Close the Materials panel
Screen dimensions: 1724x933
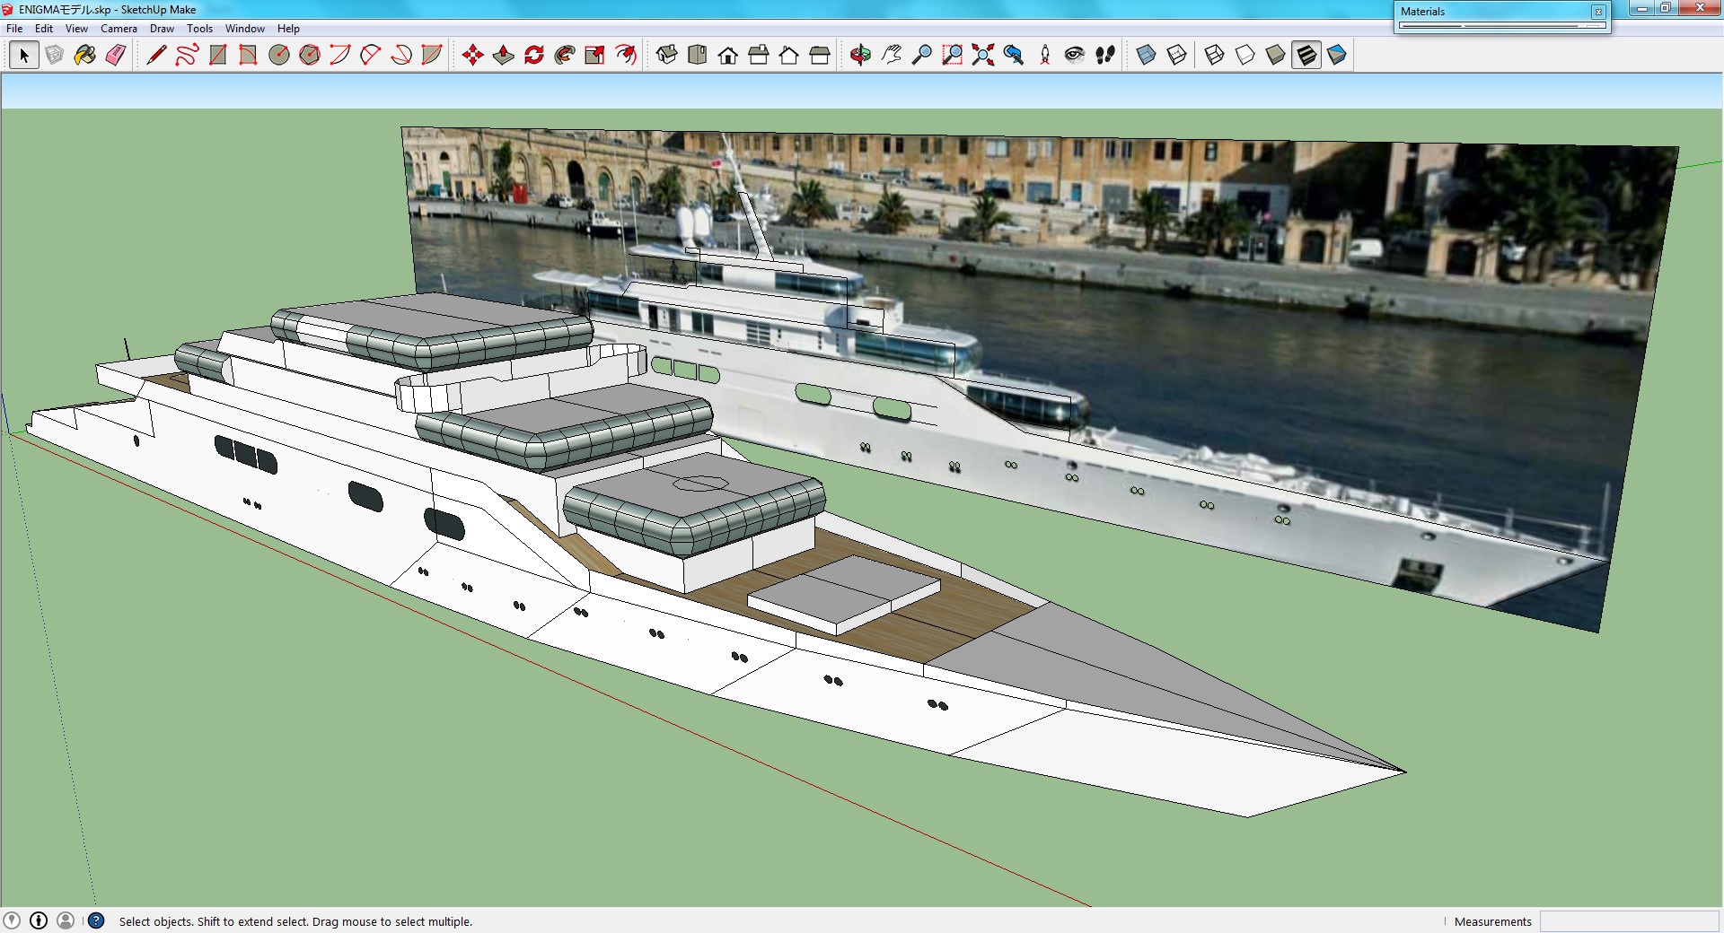(x=1598, y=12)
